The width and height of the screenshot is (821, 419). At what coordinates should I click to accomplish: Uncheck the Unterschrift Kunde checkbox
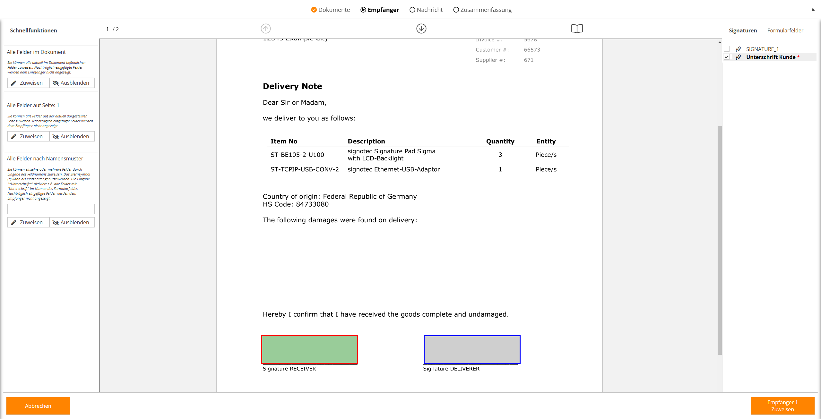tap(727, 57)
